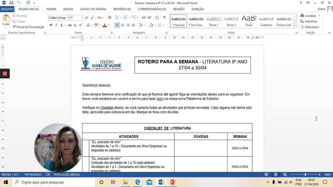Screen dimensions: 333x187
Task: Switch to the DESIGN tab
Action: pos(68,9)
